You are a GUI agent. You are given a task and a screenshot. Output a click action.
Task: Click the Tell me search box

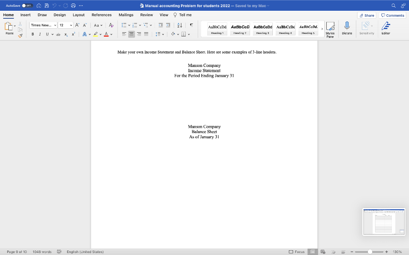pos(183,15)
